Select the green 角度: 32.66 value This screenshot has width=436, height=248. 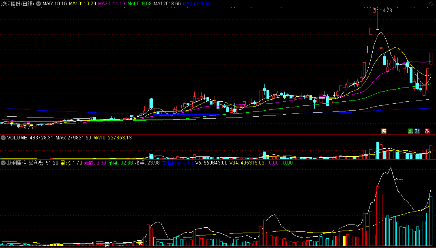tap(121, 163)
